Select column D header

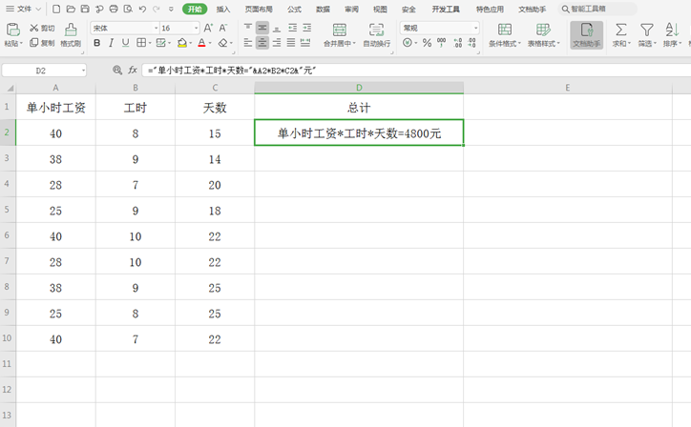click(x=359, y=88)
